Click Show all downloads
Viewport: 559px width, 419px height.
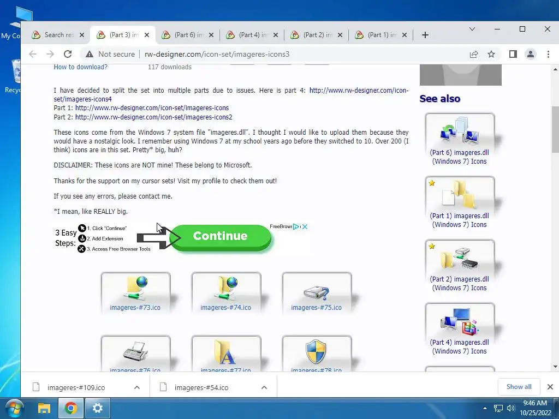[519, 387]
